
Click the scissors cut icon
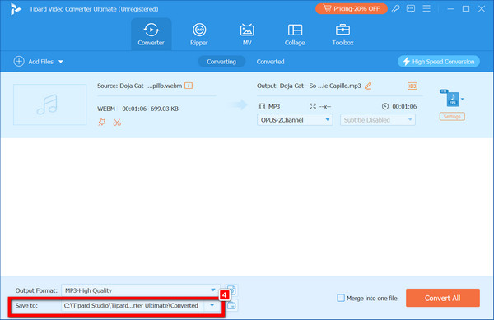pyautogui.click(x=117, y=123)
